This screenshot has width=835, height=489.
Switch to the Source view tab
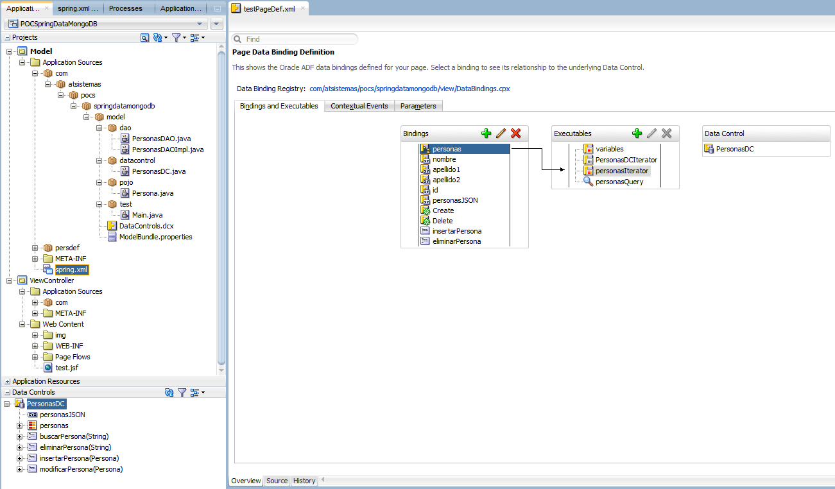277,481
